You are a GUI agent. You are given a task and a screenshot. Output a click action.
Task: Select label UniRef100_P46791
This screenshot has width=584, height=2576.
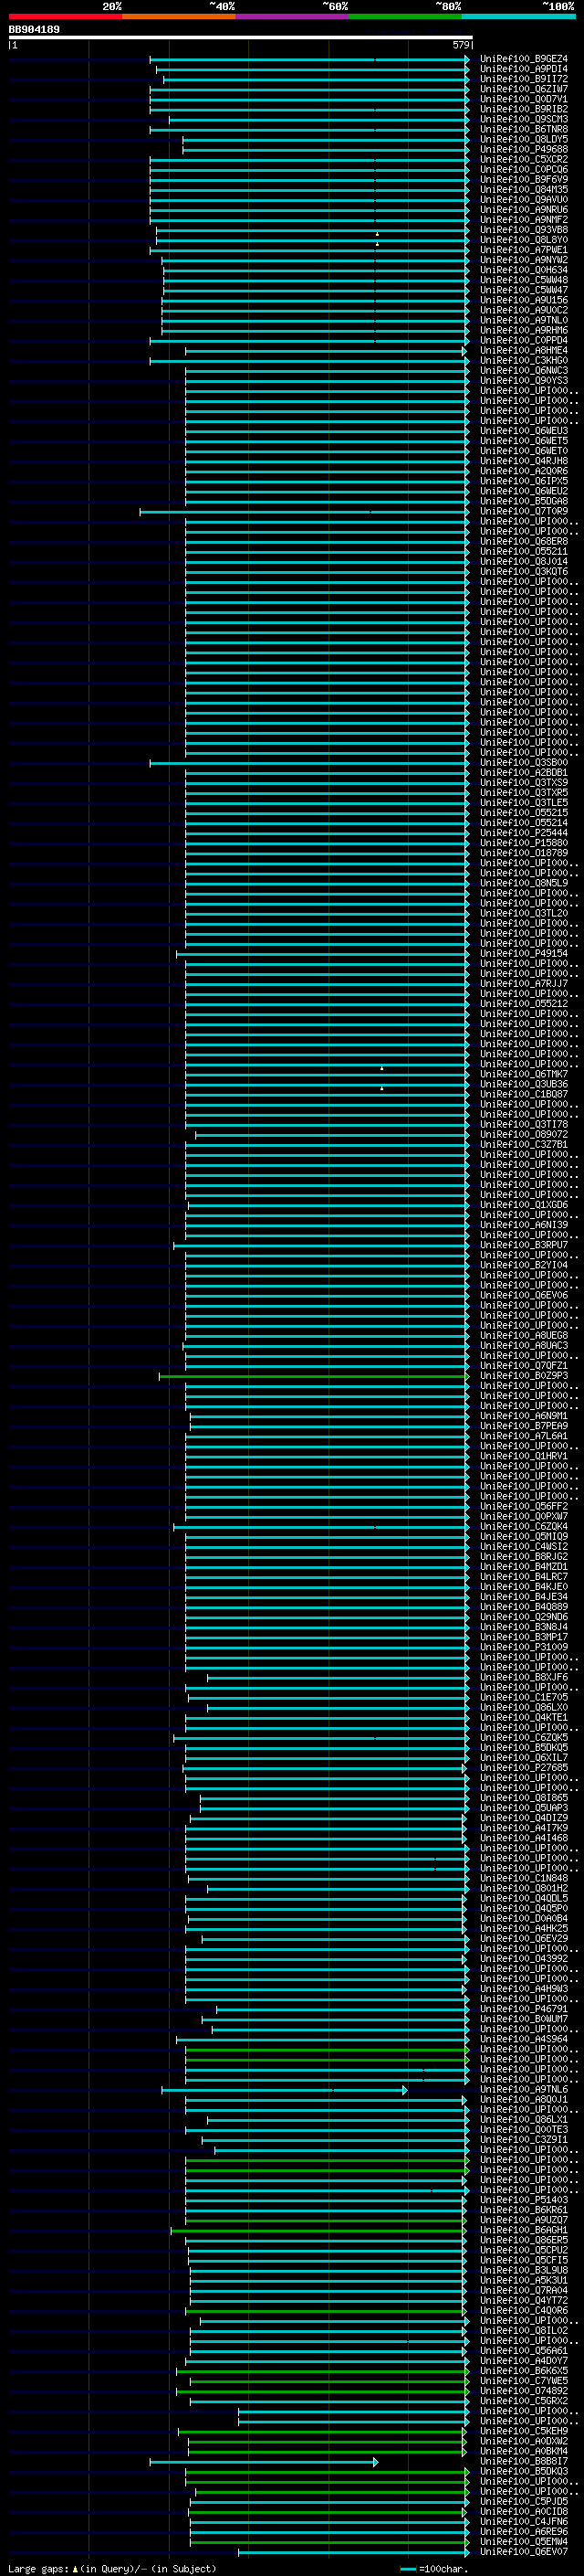coord(524,2009)
